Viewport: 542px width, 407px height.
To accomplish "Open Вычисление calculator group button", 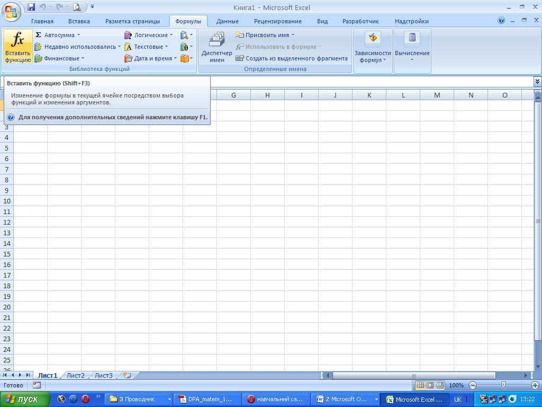I will (x=412, y=47).
